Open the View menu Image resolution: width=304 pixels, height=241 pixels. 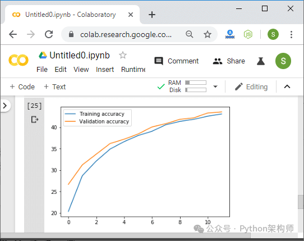point(81,69)
